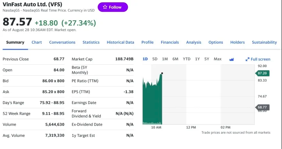Switch to the Historical Data tab
Image resolution: width=282 pixels, height=149 pixels.
pos(121,42)
